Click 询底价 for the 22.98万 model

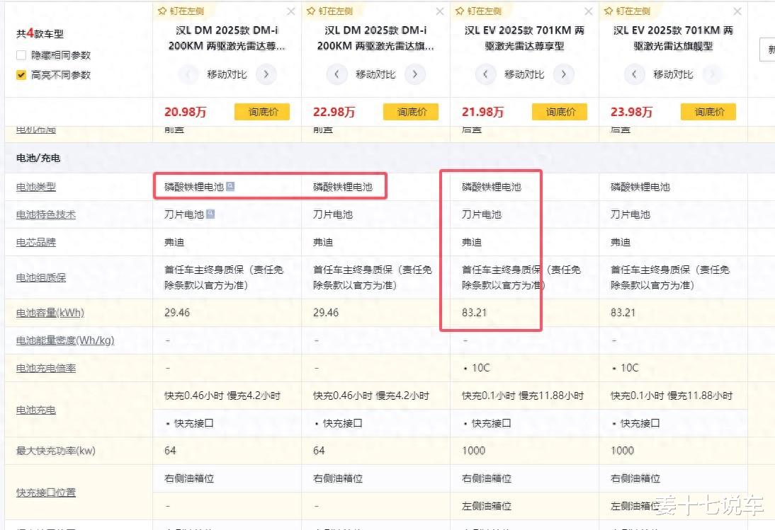point(411,112)
